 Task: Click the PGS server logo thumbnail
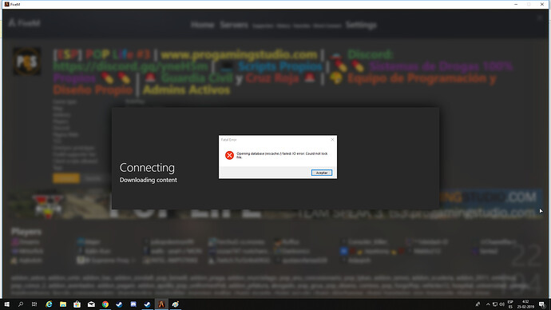(x=27, y=62)
